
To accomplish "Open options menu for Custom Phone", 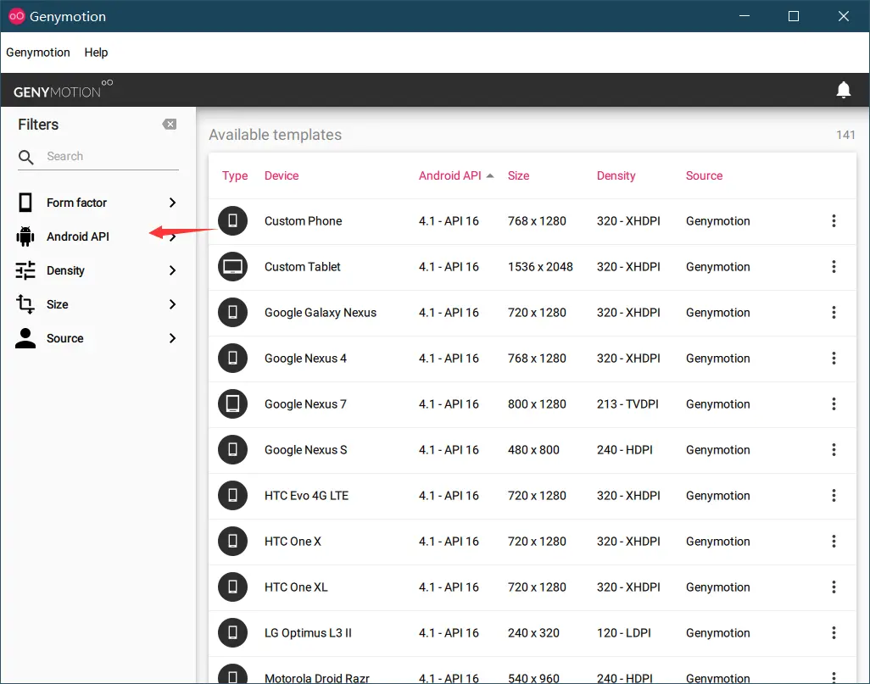I will point(834,220).
